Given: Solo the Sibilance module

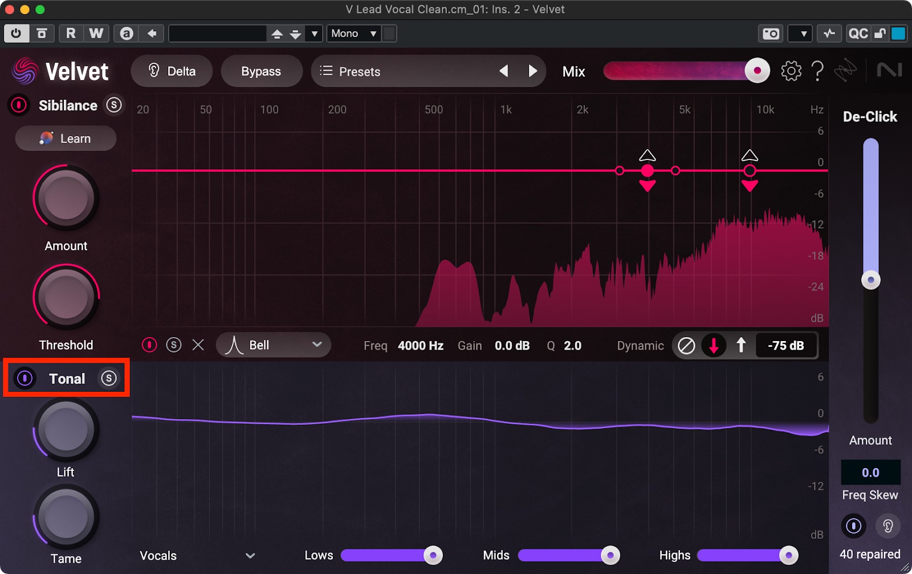Looking at the screenshot, I should 114,105.
